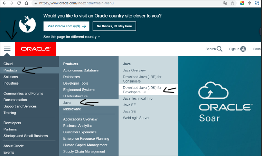This screenshot has height=156, width=262.
Task: Open Developer Tools product entry
Action: click(x=76, y=83)
